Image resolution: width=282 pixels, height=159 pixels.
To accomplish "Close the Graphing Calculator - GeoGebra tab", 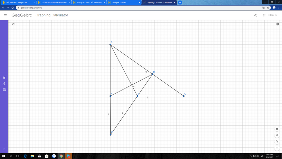I will coord(174,2).
